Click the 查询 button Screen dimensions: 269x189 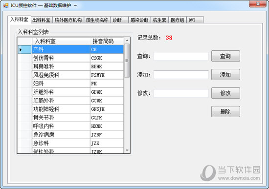pos(225,56)
